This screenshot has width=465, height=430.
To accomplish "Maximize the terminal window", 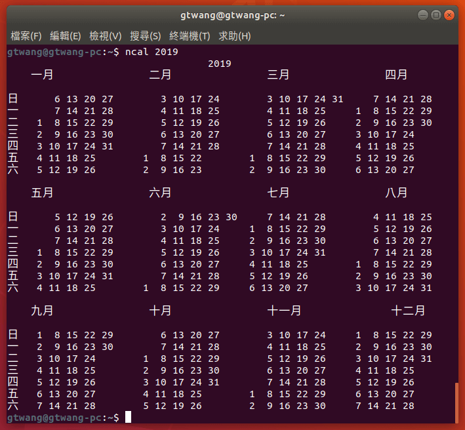I will (x=435, y=15).
